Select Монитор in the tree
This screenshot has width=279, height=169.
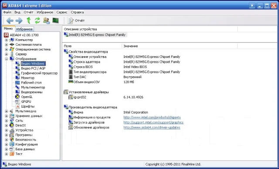28,78
